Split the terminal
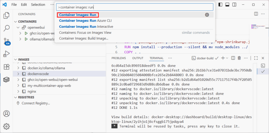This screenshot has width=269, height=133. [x=233, y=58]
